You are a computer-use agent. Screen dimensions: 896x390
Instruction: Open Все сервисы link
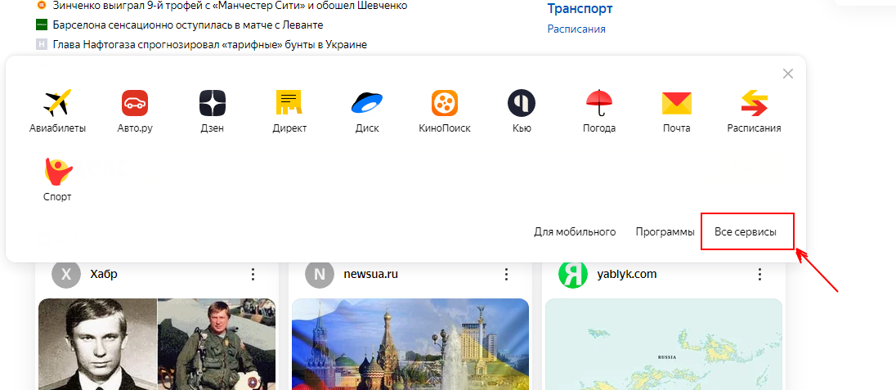(x=746, y=231)
